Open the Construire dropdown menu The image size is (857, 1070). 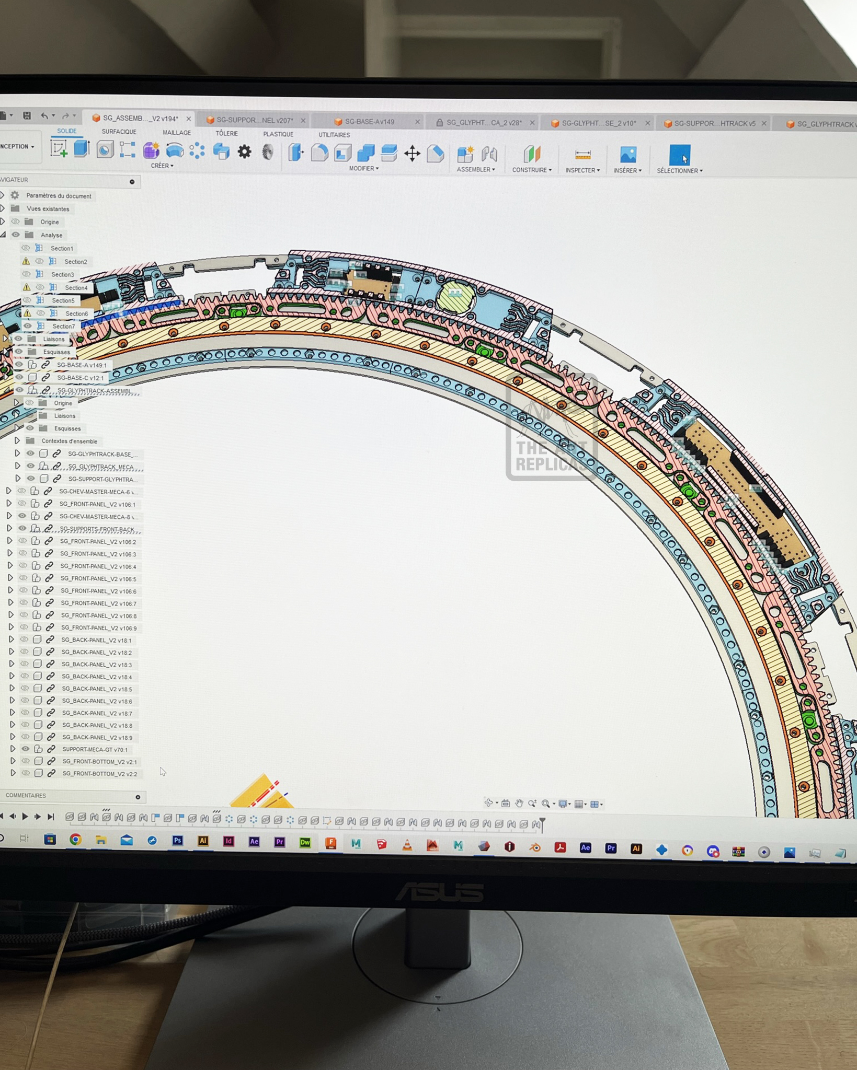(x=532, y=170)
